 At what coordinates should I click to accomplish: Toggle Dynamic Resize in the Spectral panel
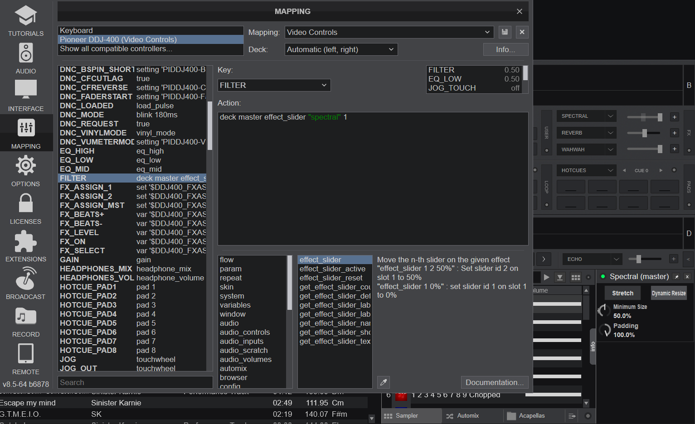669,293
